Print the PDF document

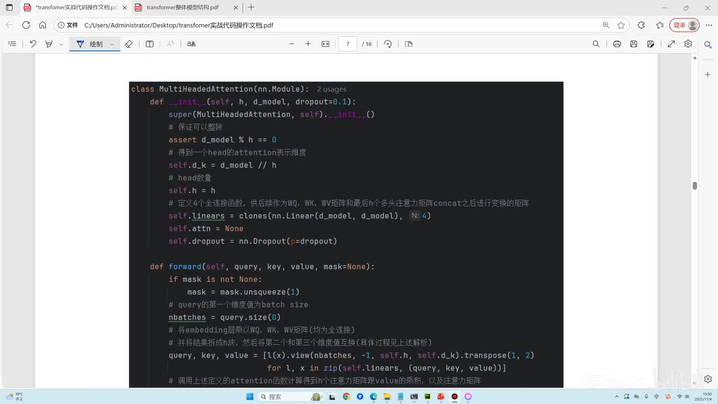coord(617,44)
